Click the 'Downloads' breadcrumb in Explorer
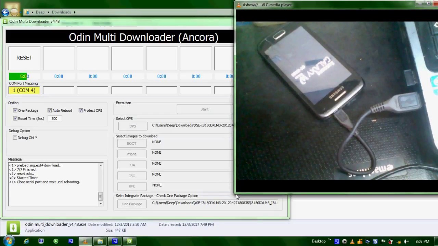This screenshot has width=438, height=246. (x=61, y=12)
